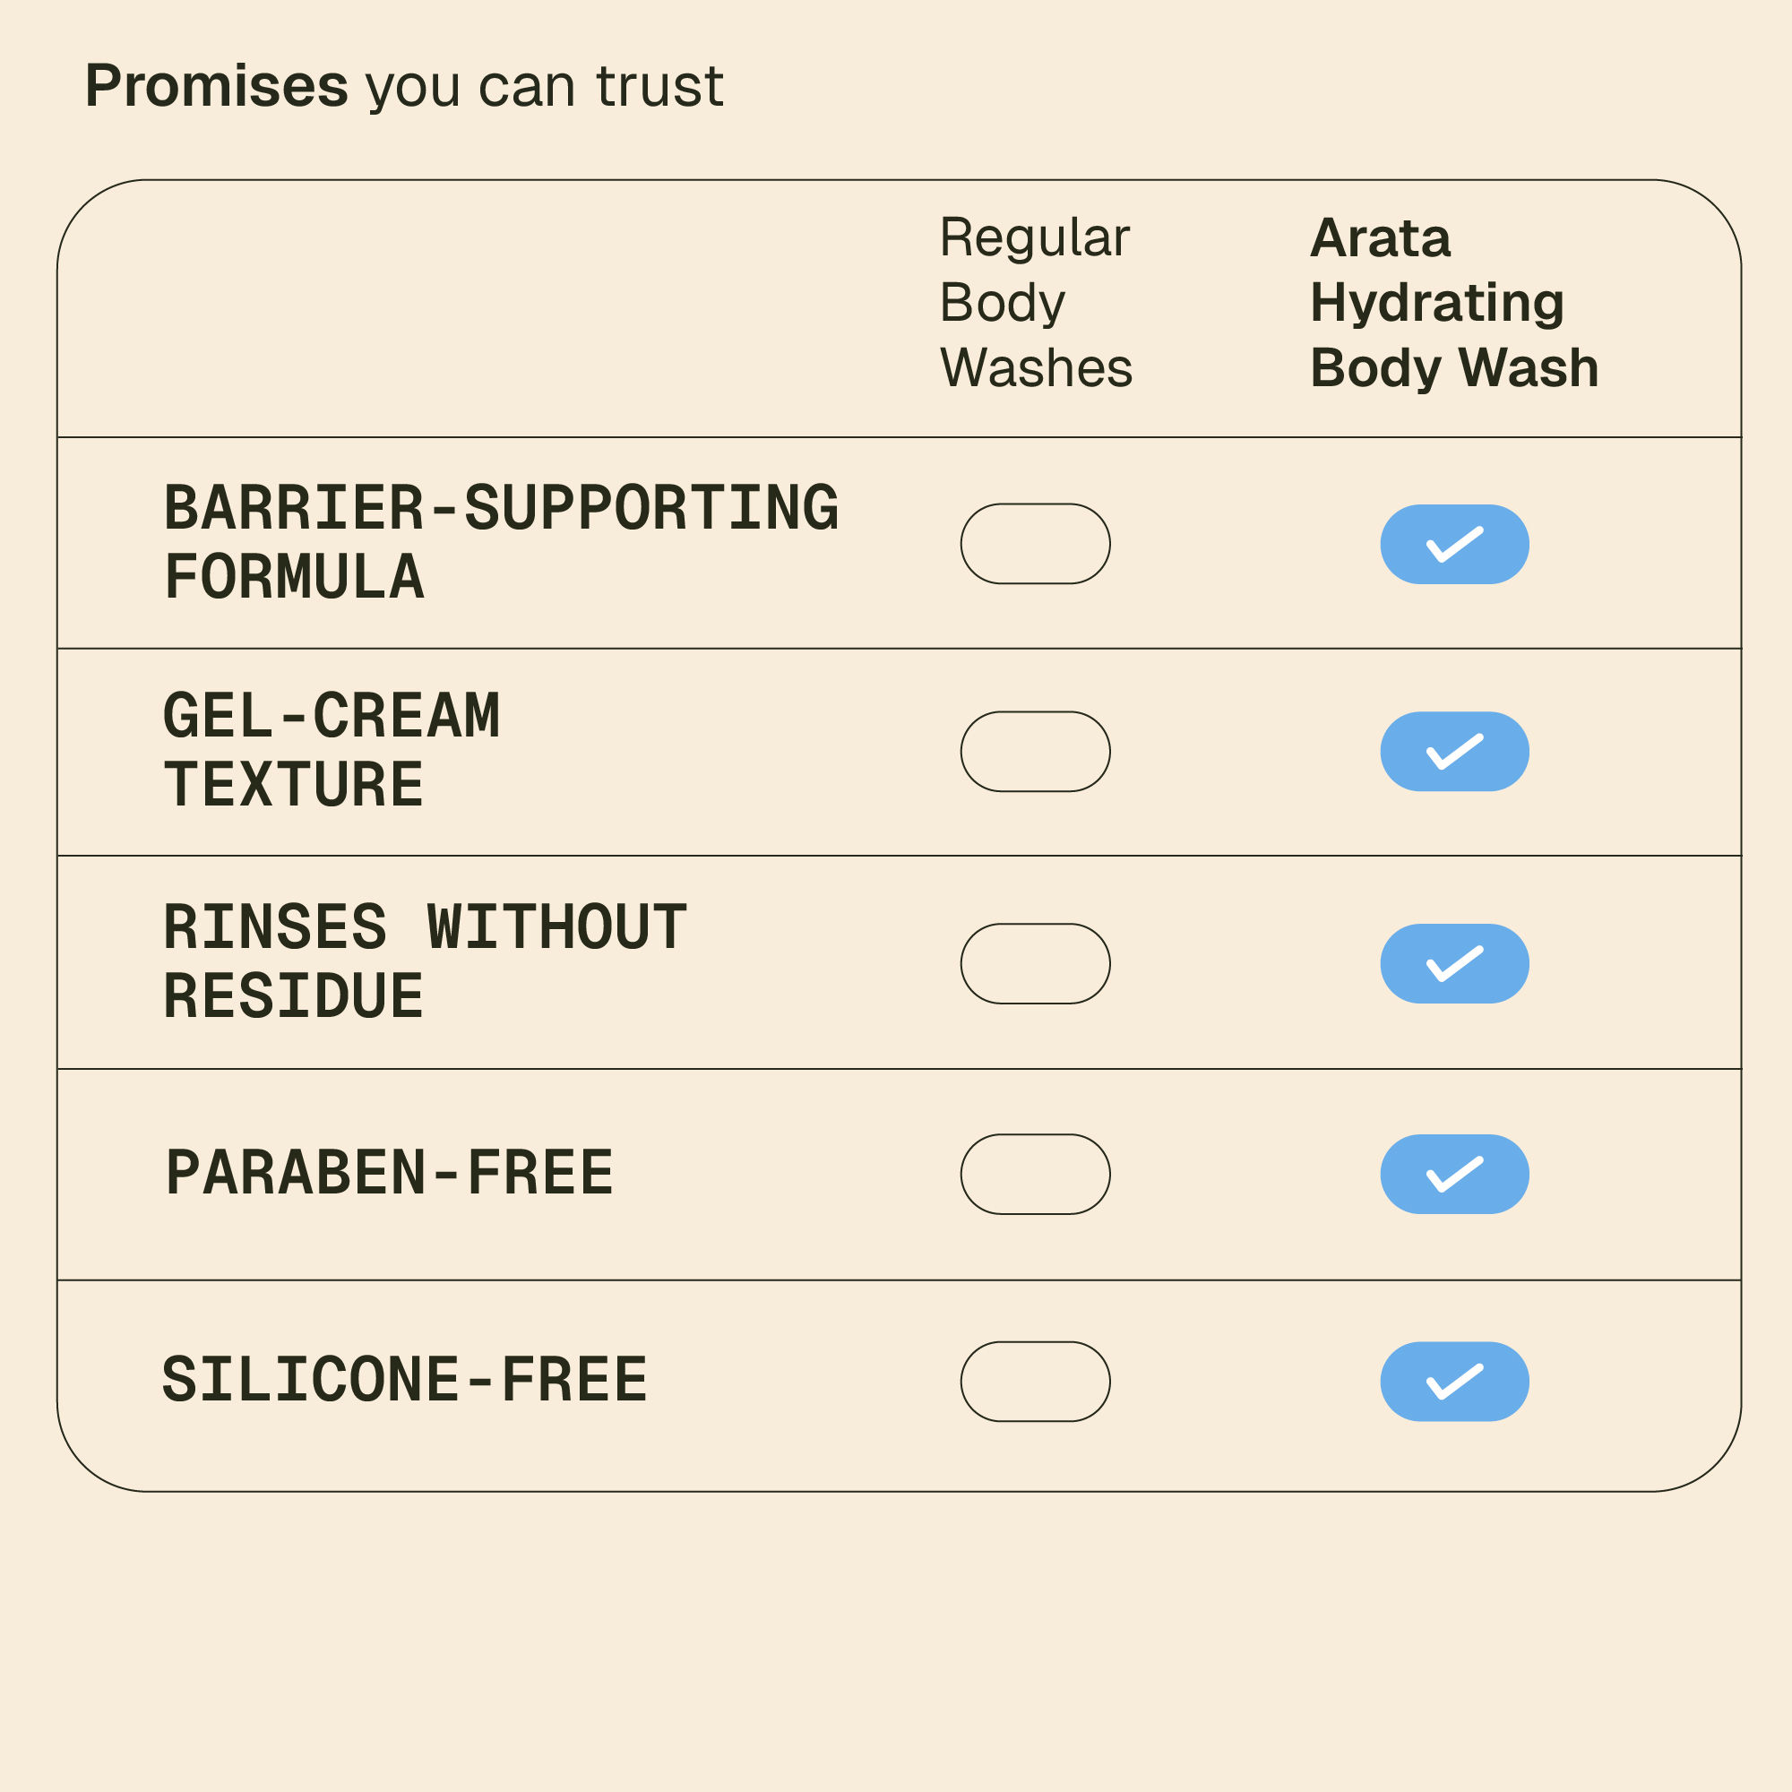Select the SILICONE-FREE row label
The image size is (1792, 1792).
(x=404, y=1380)
